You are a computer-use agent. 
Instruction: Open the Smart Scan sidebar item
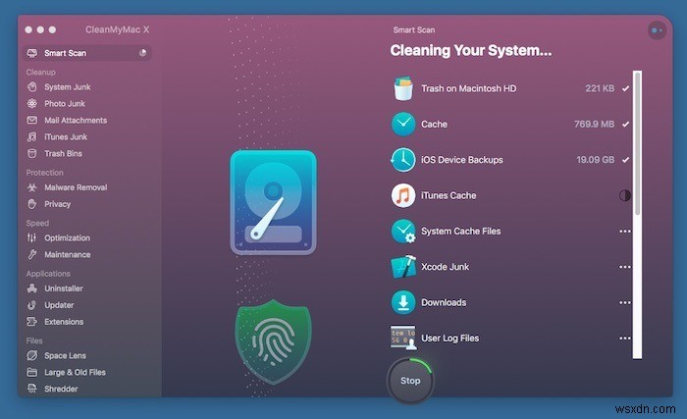tap(86, 53)
